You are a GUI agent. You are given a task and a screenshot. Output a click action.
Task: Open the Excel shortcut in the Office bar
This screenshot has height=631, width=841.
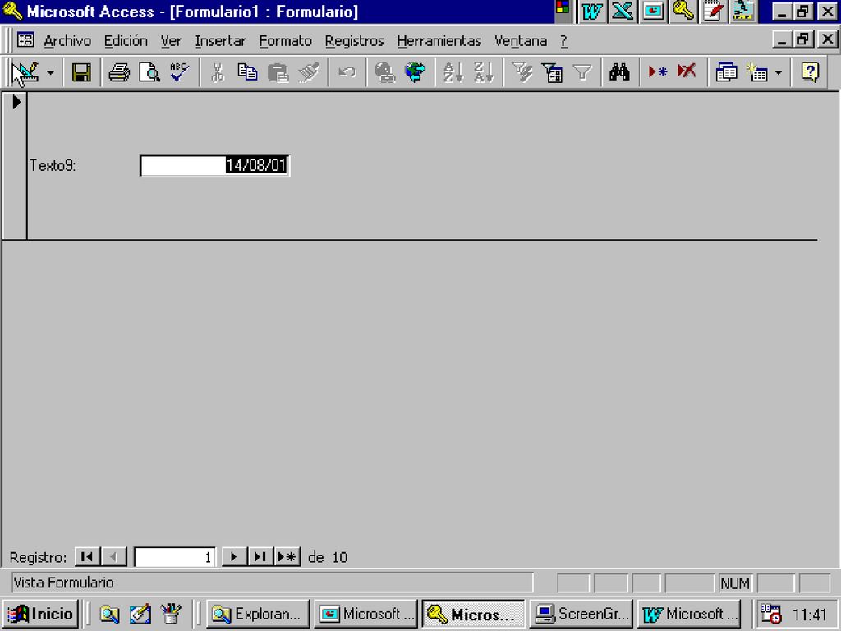tap(623, 12)
